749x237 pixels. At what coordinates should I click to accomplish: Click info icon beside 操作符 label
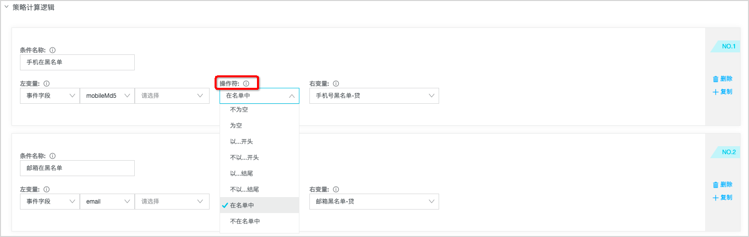click(x=246, y=84)
